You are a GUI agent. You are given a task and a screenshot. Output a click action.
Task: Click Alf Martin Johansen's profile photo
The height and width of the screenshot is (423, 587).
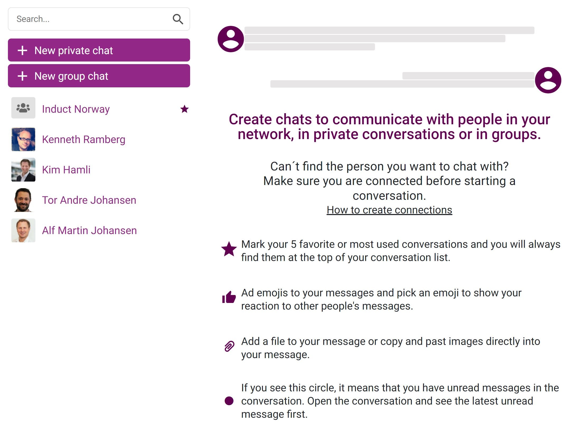tap(23, 230)
